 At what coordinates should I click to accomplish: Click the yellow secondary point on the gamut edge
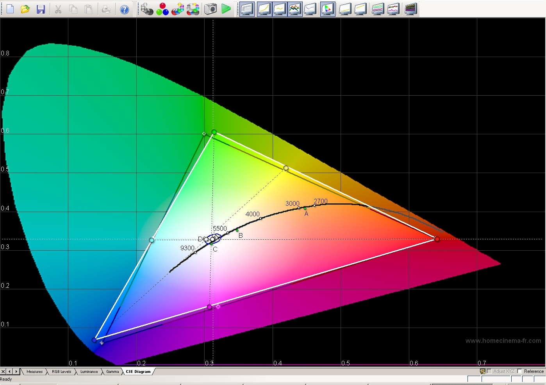pyautogui.click(x=286, y=168)
